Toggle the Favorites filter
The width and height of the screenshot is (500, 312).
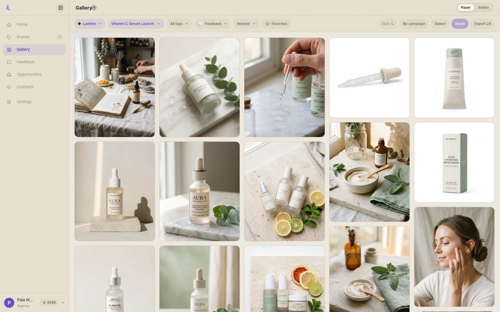pos(276,24)
